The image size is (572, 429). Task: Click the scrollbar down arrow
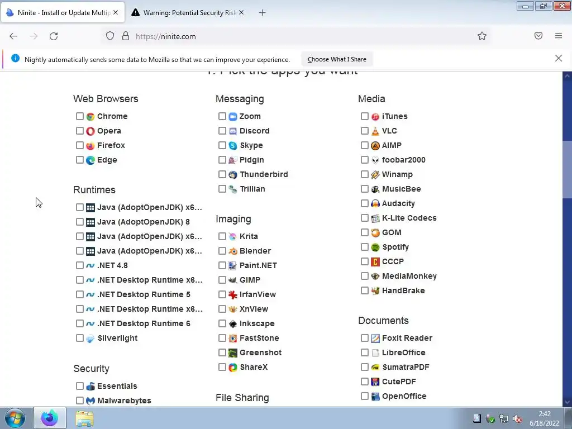point(567,402)
